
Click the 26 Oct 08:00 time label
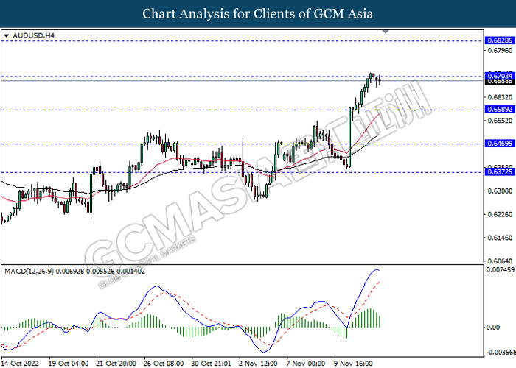(164, 364)
